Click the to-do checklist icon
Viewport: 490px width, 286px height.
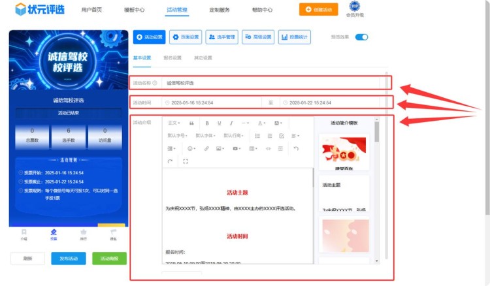tap(282, 136)
